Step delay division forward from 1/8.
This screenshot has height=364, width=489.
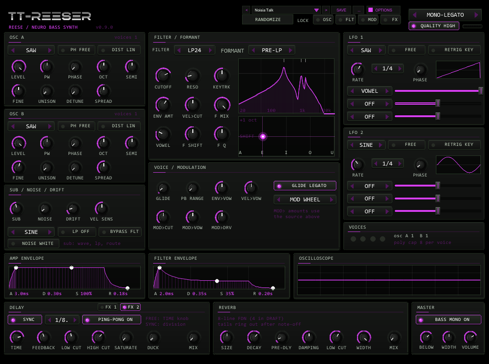75,320
